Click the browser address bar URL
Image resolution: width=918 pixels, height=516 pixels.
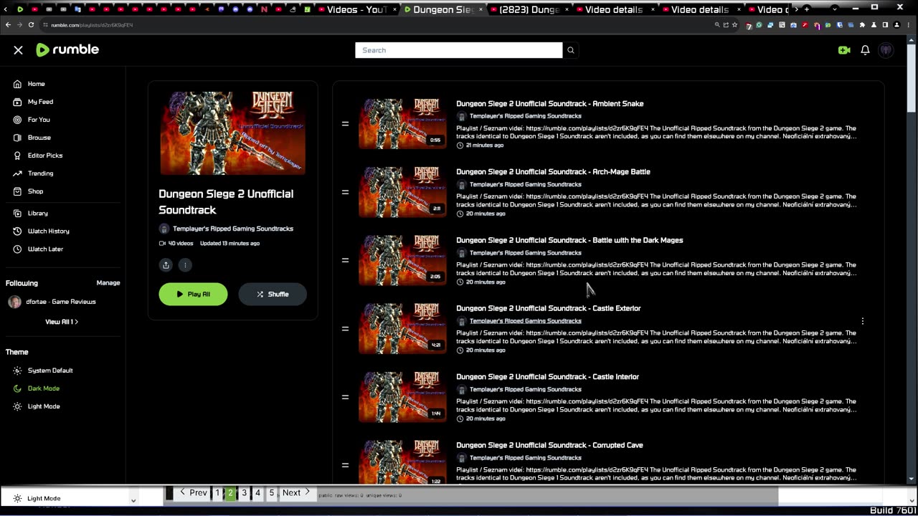click(x=92, y=25)
